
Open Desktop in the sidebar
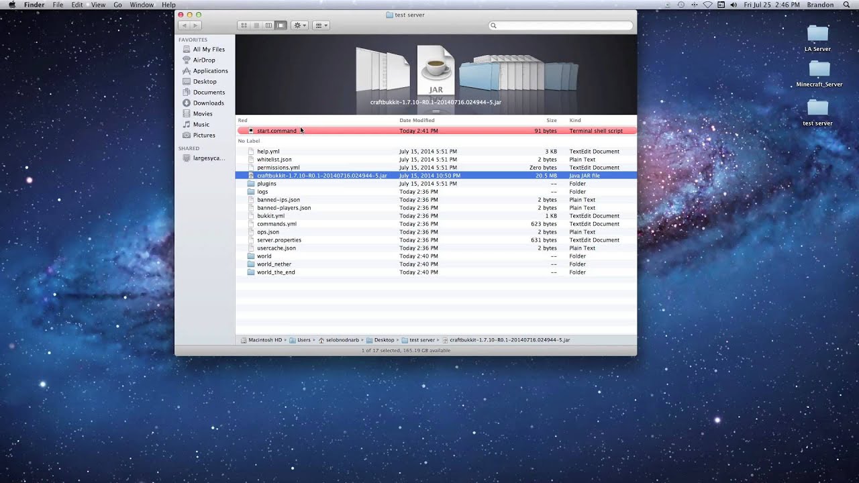coord(205,81)
